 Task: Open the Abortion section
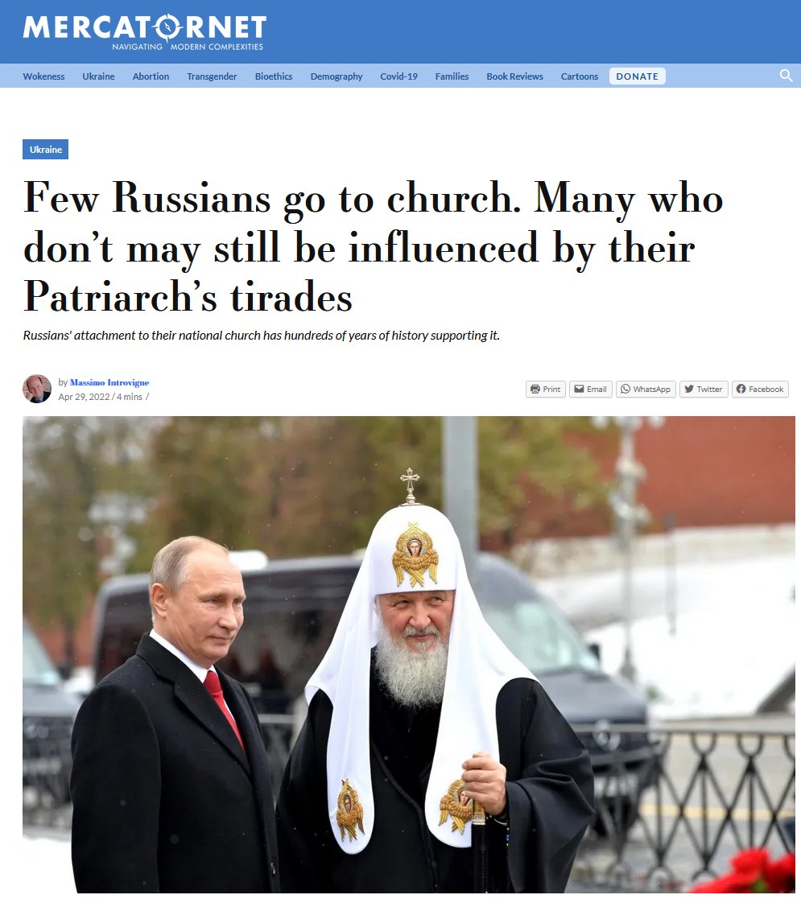[x=151, y=76]
